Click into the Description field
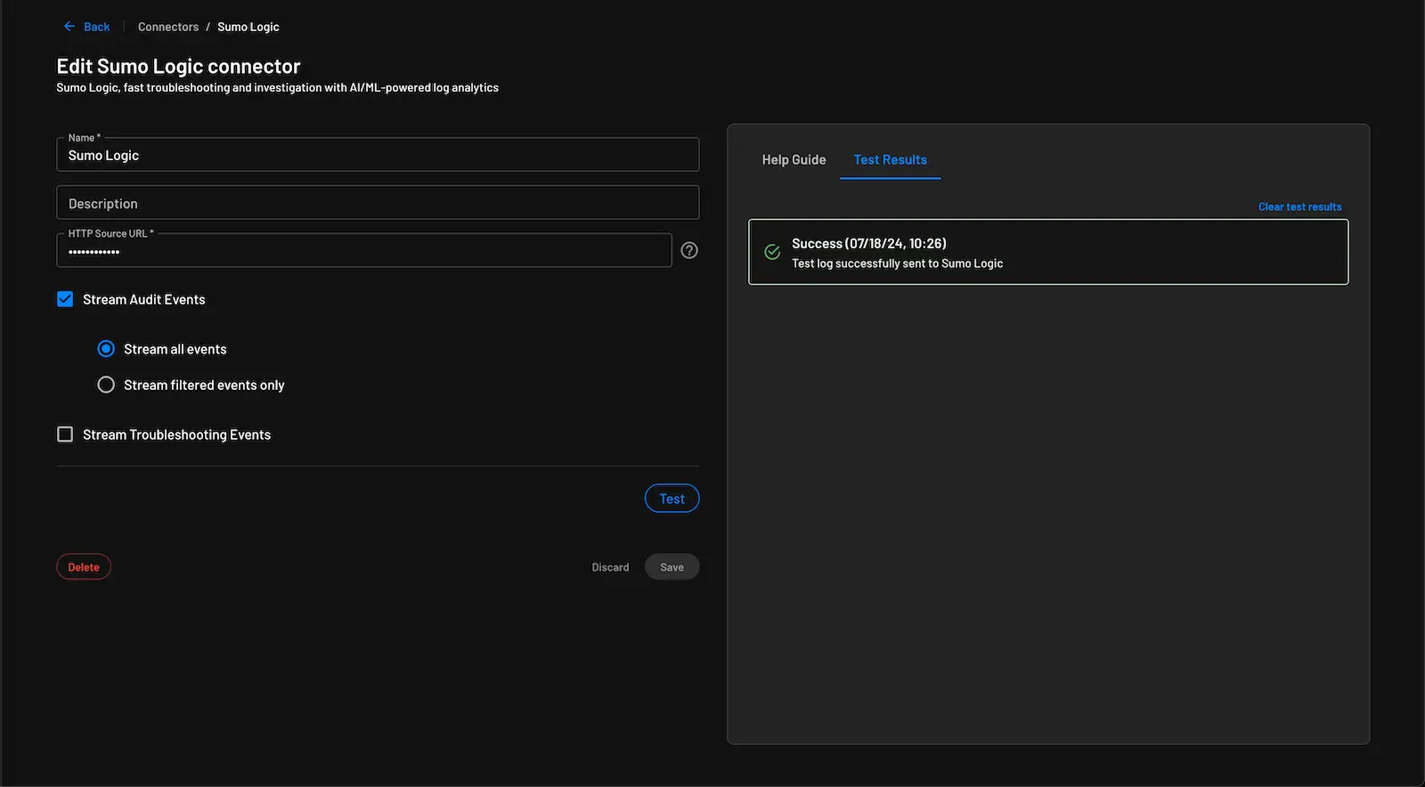The width and height of the screenshot is (1425, 787). 378,203
